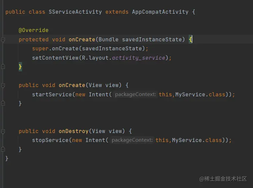Collapse the onDestroy(View view) method fold marker

pyautogui.click(x=3, y=131)
